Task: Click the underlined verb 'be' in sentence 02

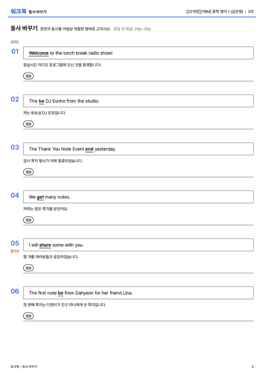Action: [42, 101]
